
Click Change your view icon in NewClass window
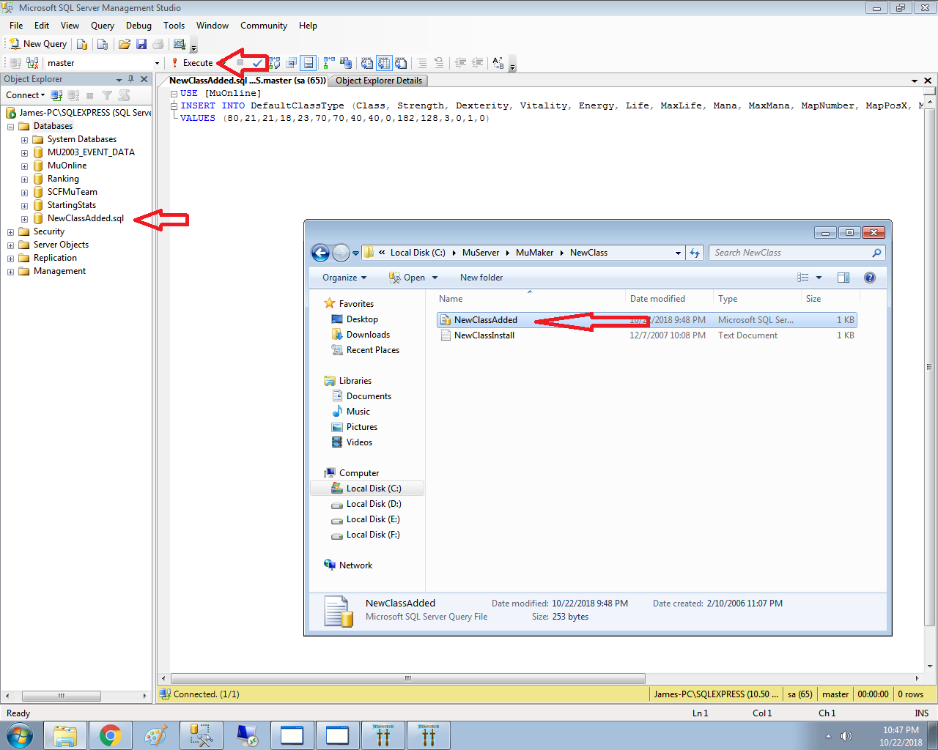[803, 278]
